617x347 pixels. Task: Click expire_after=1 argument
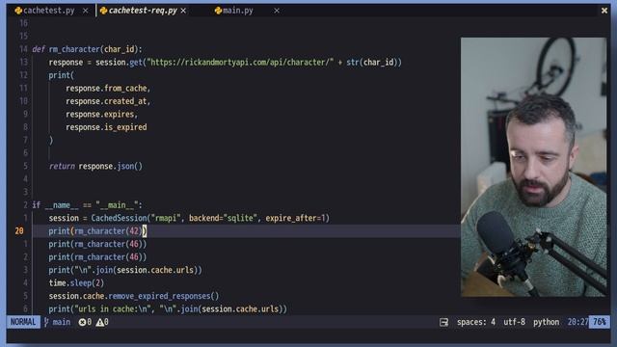click(x=296, y=218)
